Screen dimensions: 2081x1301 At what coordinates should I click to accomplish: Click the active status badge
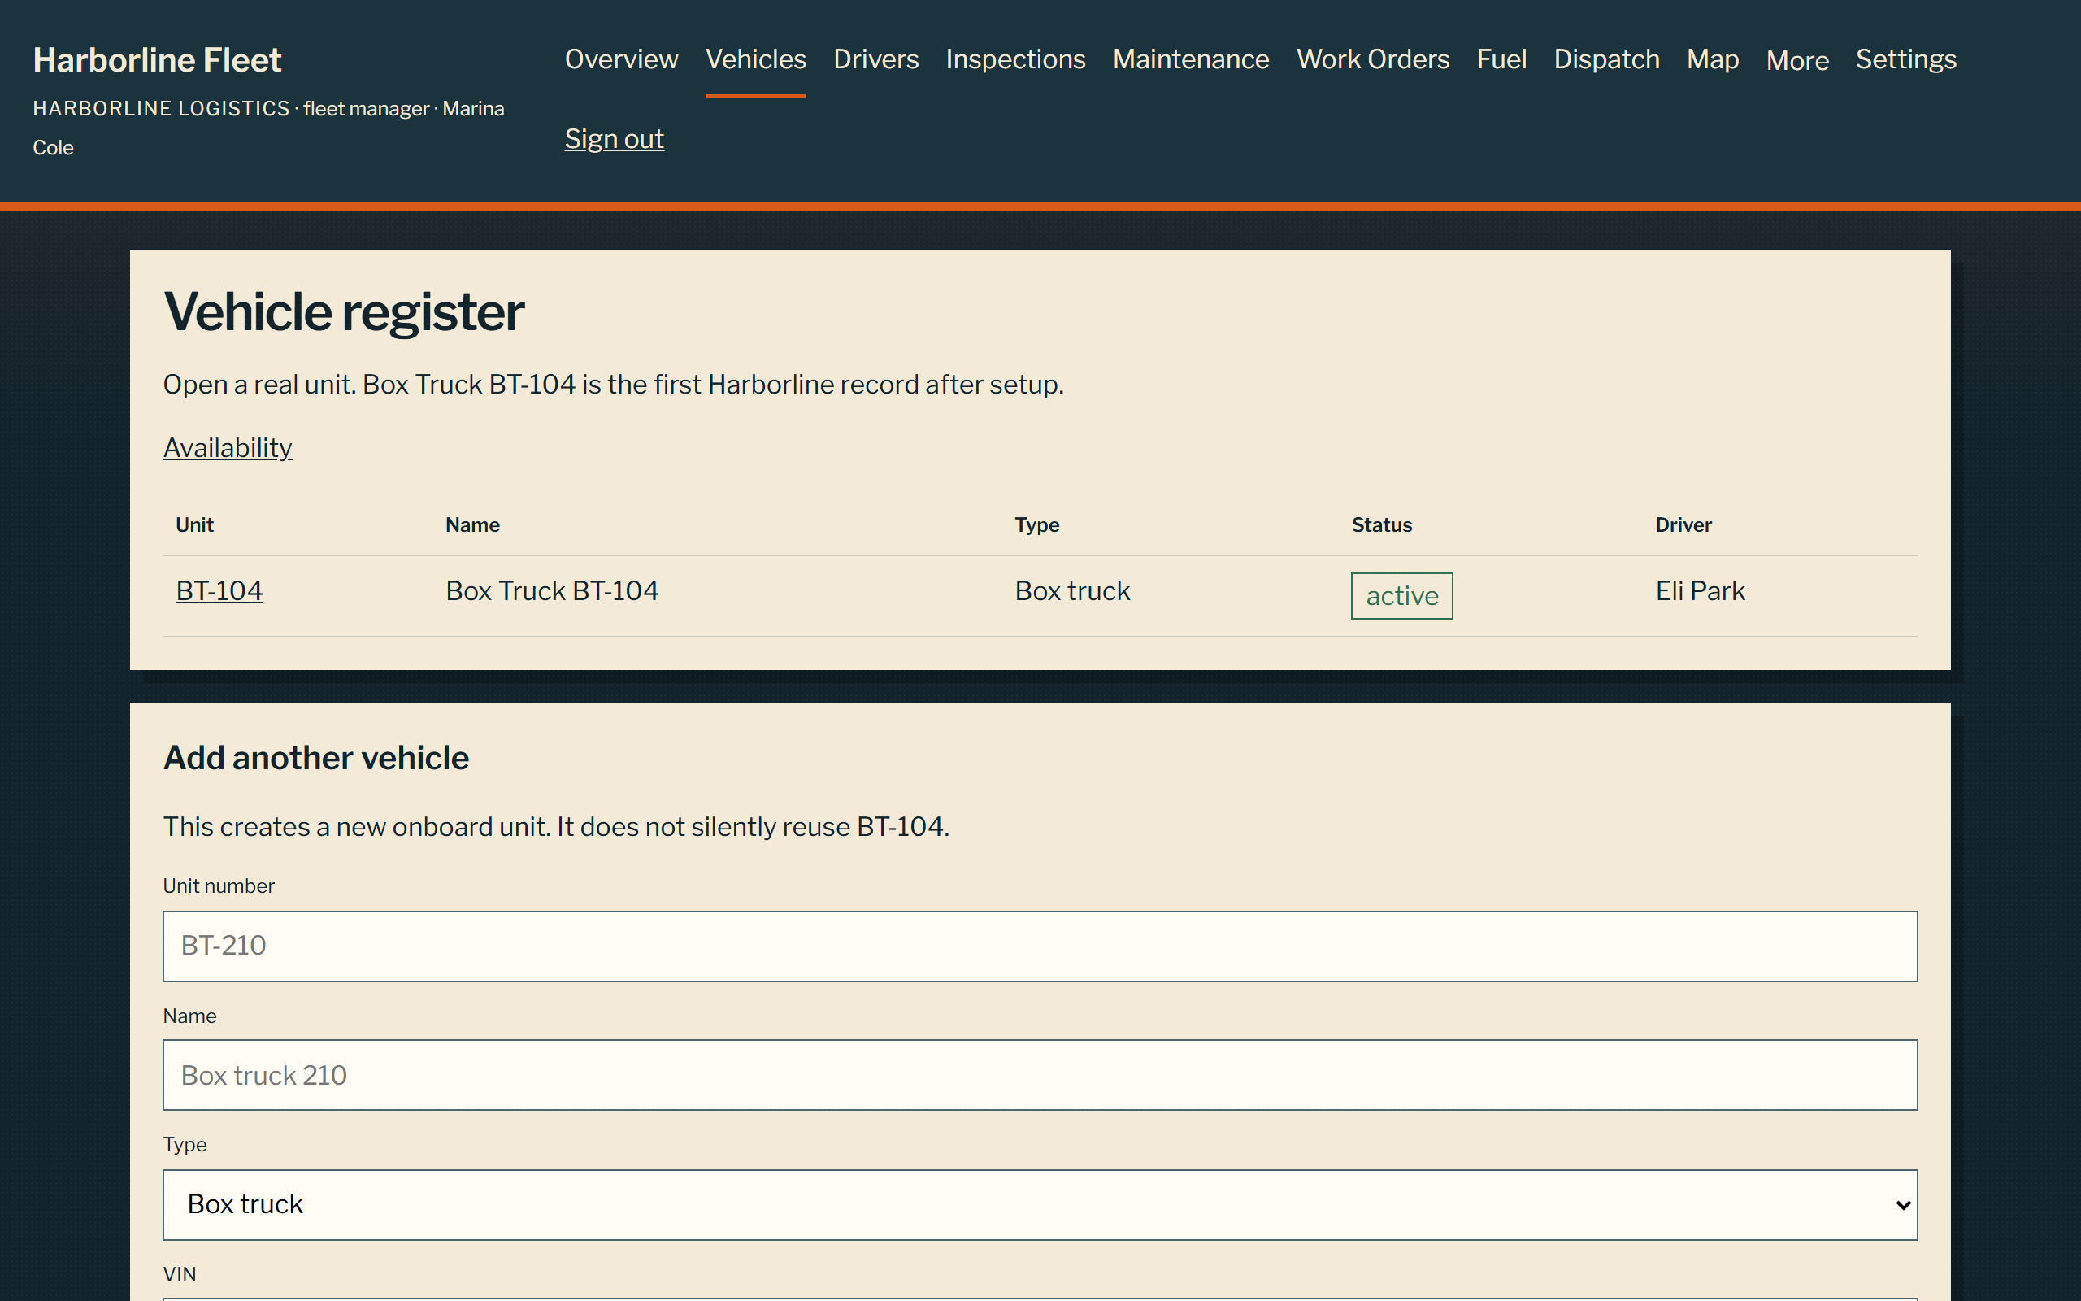(x=1401, y=595)
